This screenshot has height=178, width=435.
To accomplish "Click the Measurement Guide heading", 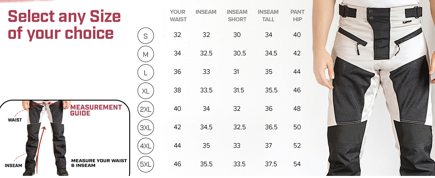I will 96,110.
